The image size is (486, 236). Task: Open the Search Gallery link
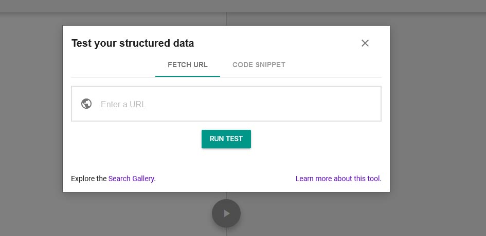(x=132, y=179)
